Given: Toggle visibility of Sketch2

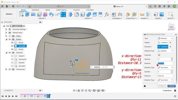Looking at the screenshot, I should (12, 62).
